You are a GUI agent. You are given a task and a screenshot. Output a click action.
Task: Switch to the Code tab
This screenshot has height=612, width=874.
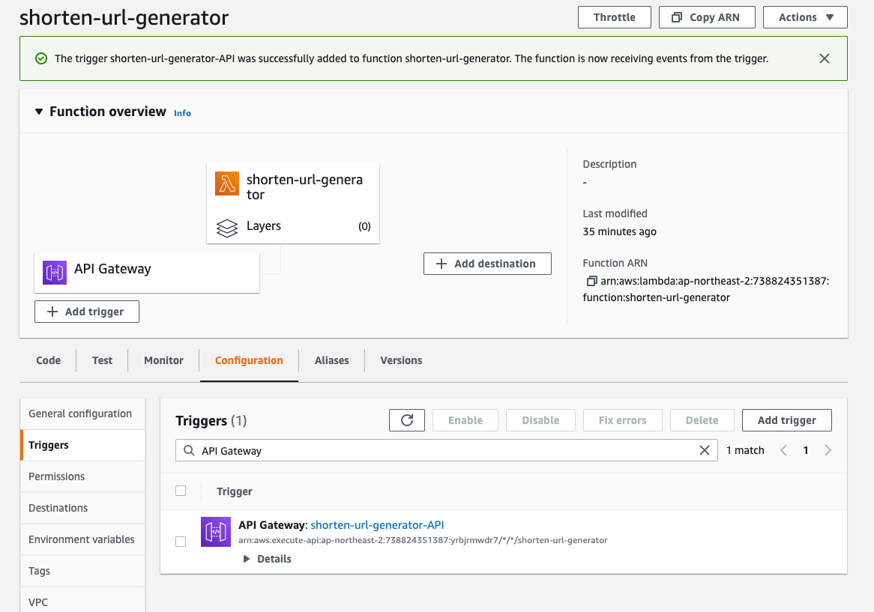(x=49, y=360)
